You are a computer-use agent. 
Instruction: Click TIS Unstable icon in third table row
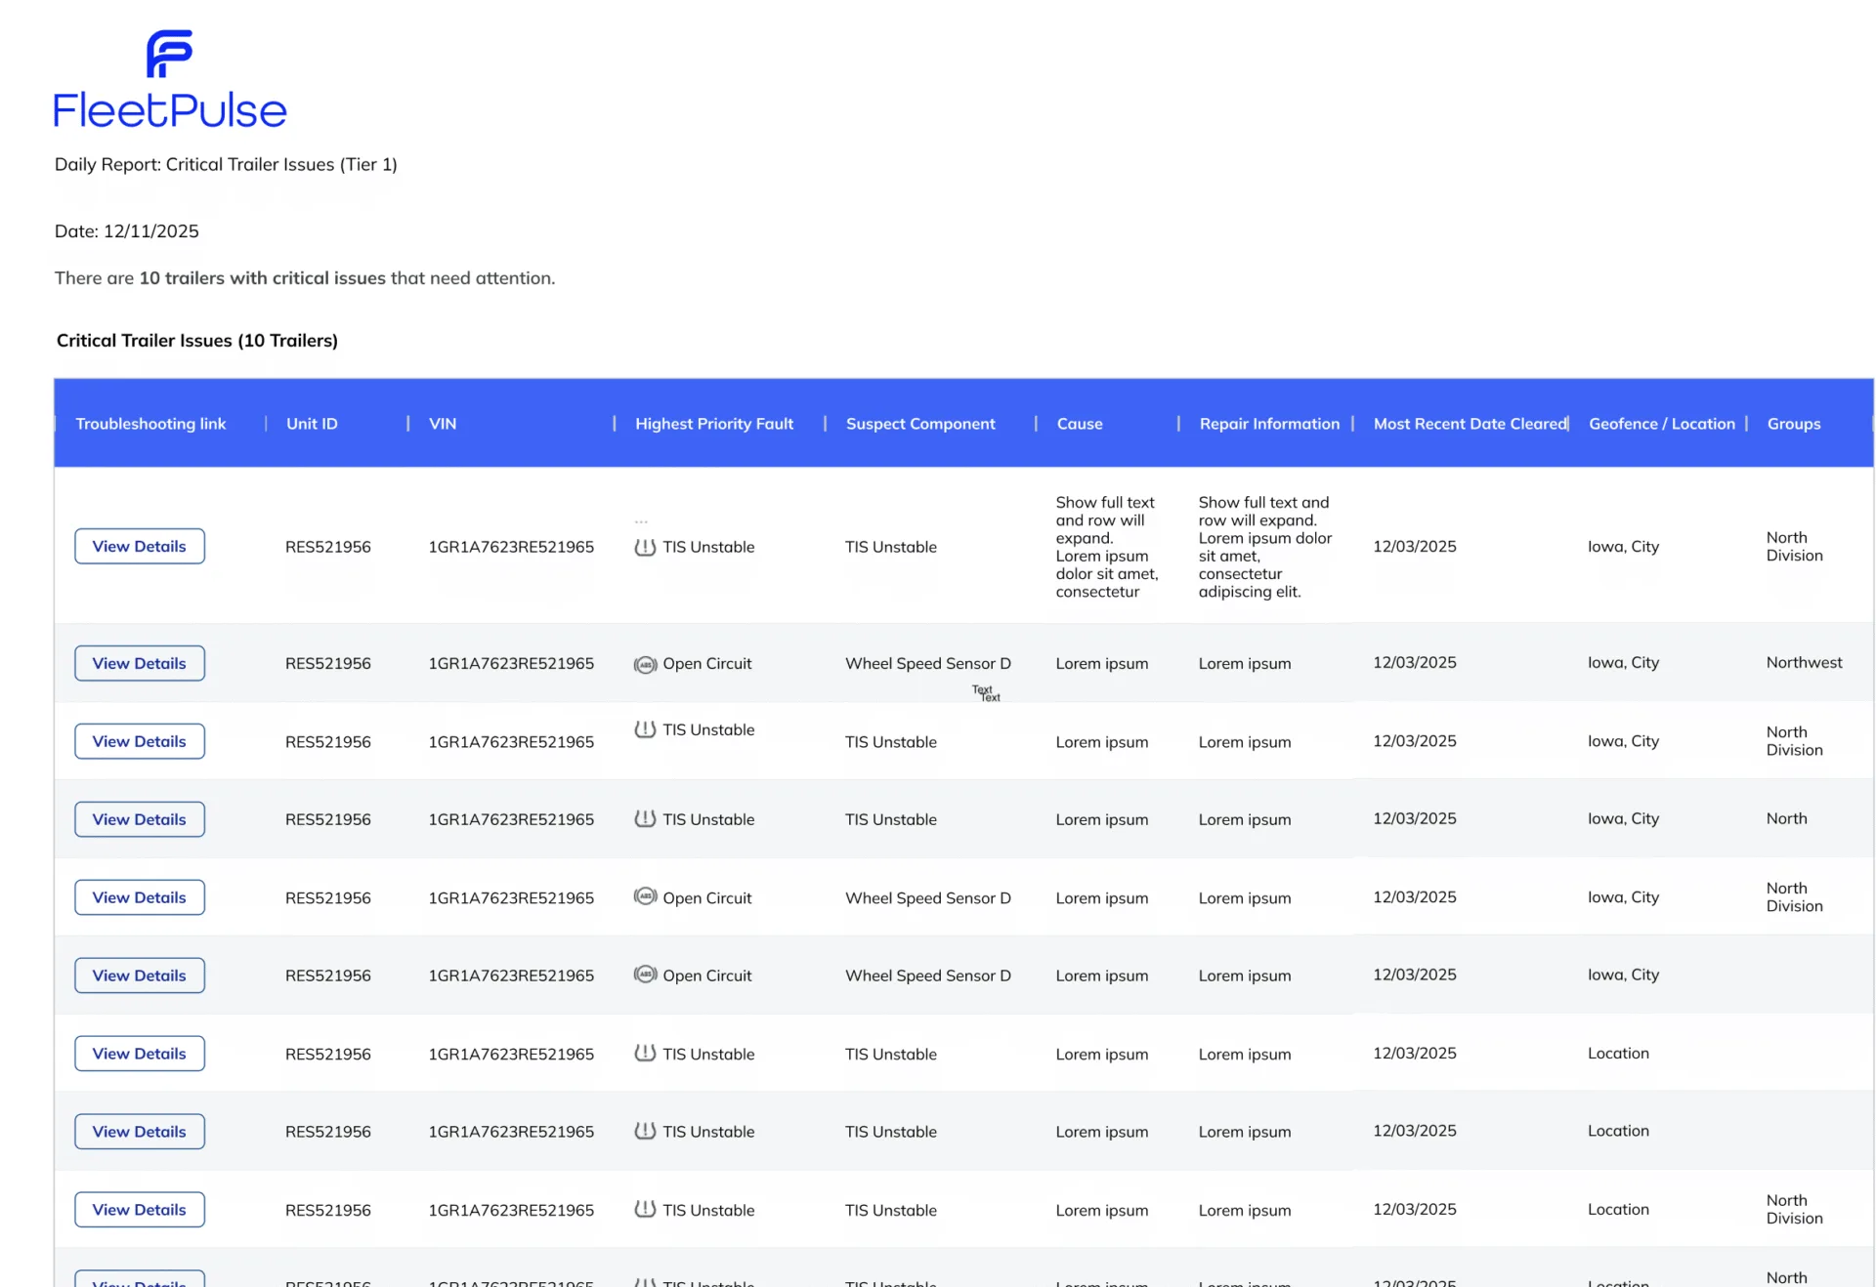tap(645, 729)
